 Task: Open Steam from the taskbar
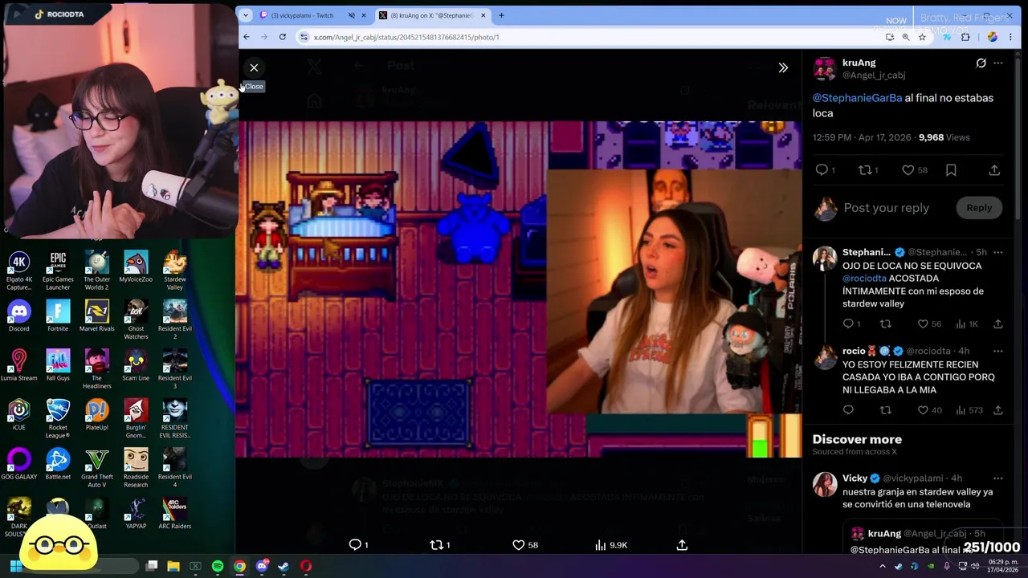[x=284, y=566]
